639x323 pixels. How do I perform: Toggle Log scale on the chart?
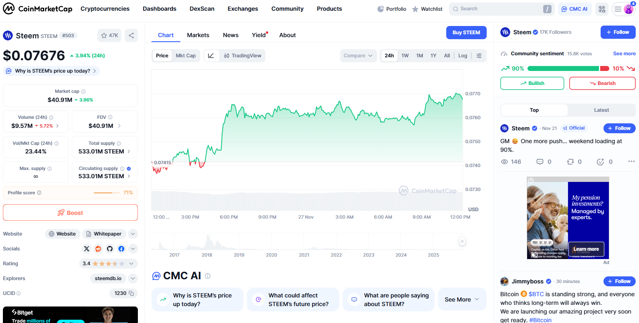[463, 56]
